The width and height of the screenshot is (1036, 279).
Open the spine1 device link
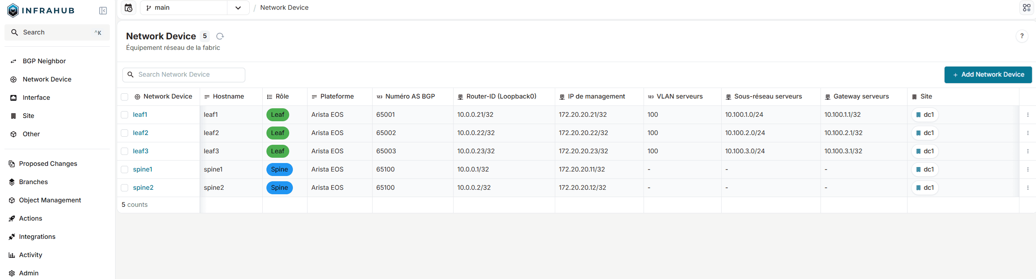pyautogui.click(x=143, y=170)
